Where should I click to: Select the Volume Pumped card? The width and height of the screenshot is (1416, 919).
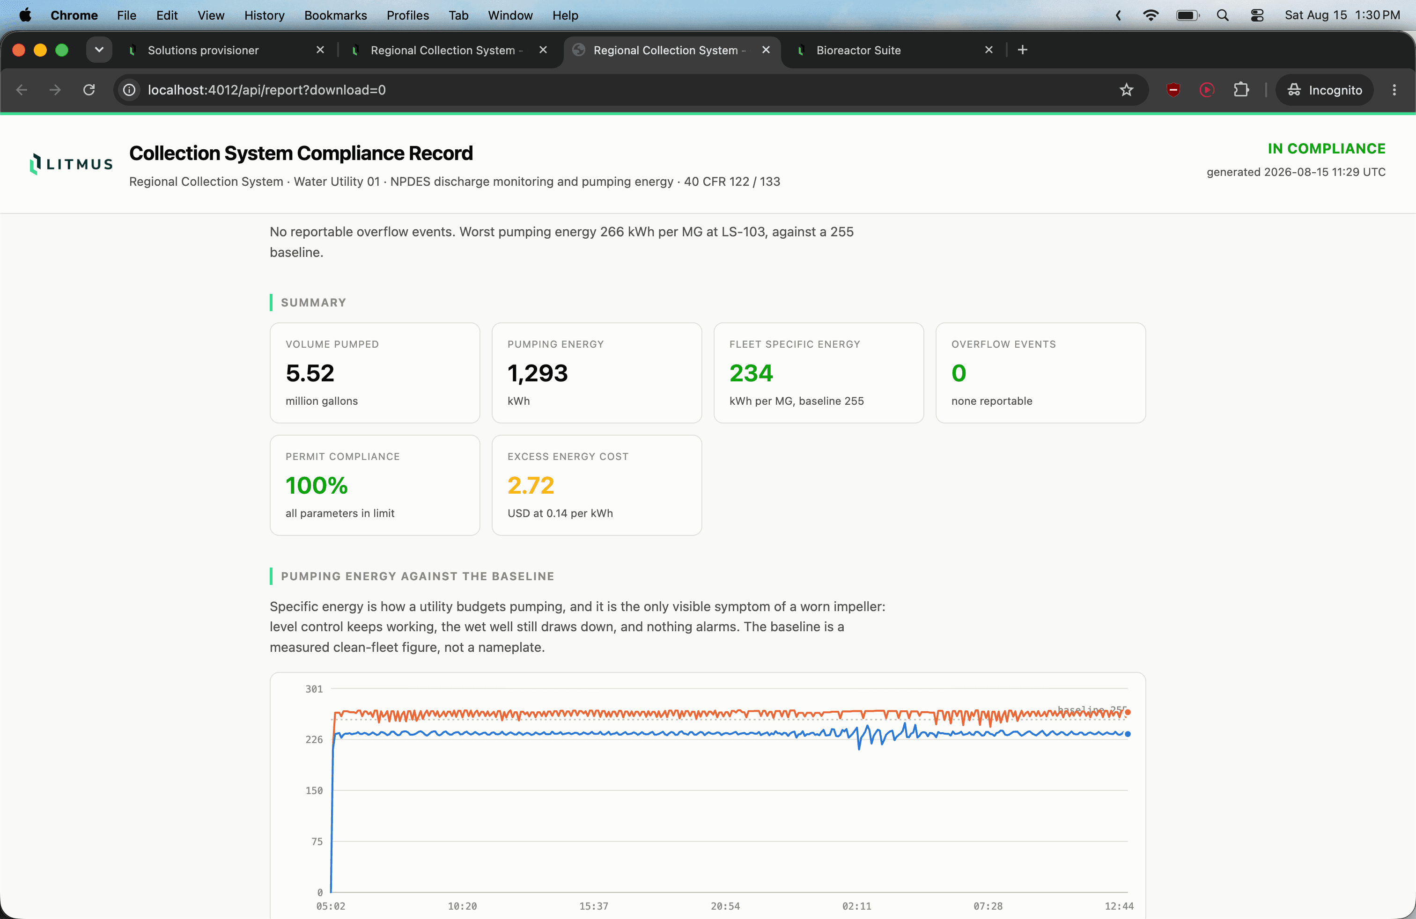[x=375, y=373]
